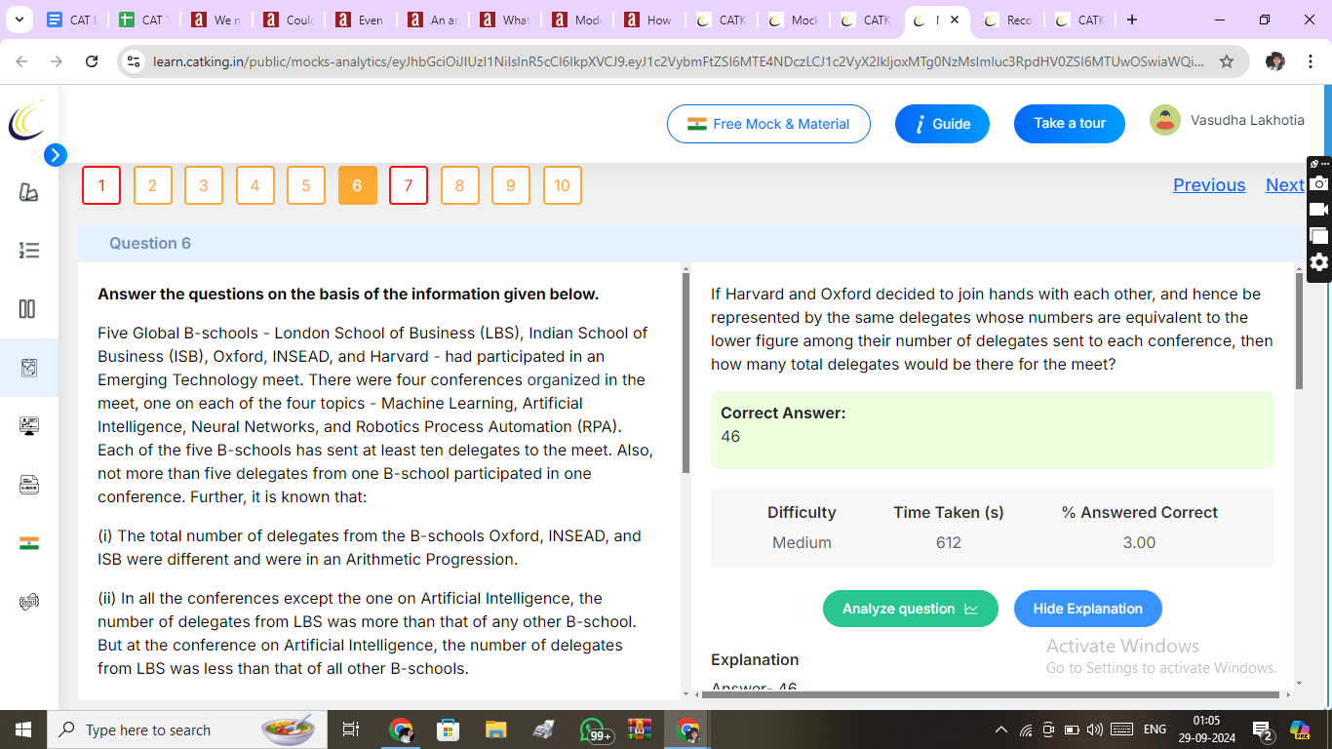Screen dimensions: 1332x749
Task: Click the Difficulty value Medium
Action: (802, 542)
